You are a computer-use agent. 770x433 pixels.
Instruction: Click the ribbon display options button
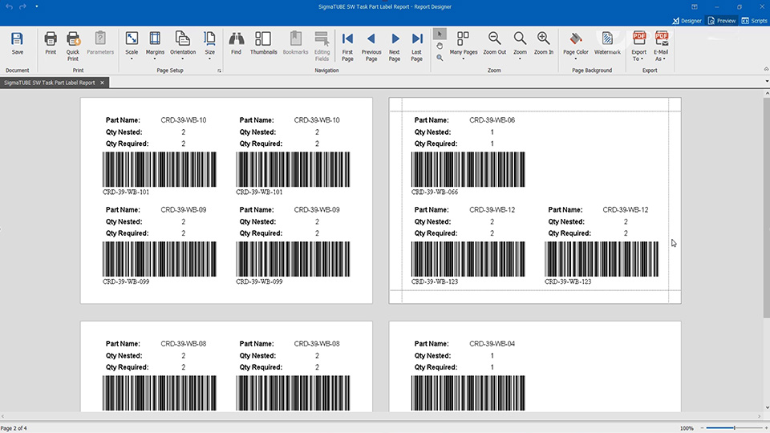coord(694,7)
